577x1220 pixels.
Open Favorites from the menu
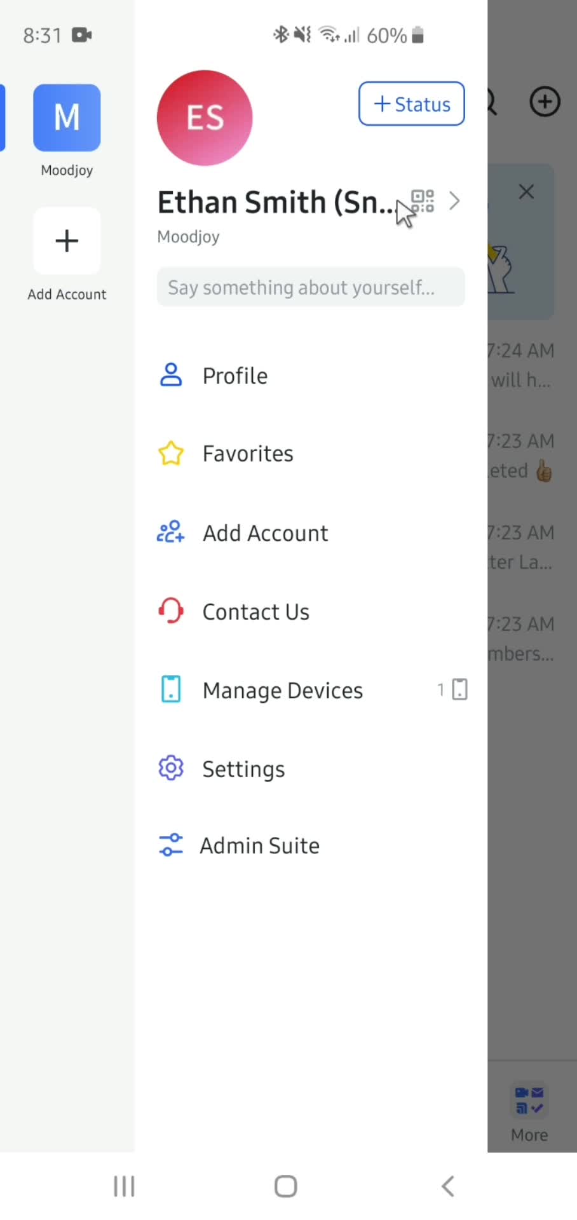pos(311,454)
